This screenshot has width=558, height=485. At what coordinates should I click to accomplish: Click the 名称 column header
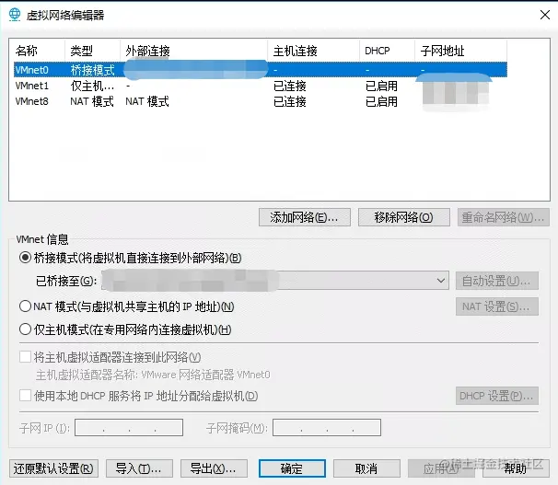tap(40, 51)
